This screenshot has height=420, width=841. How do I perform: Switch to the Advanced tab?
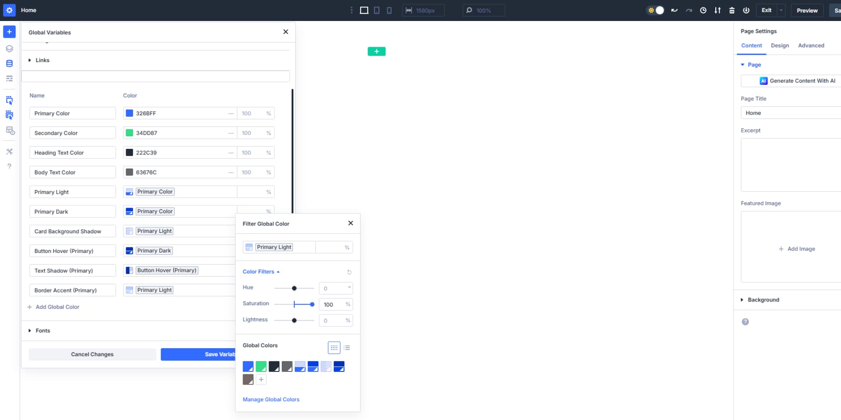pos(811,45)
